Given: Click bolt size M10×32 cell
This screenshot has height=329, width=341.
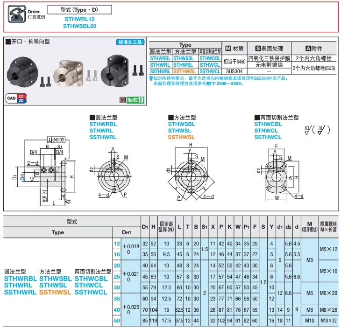Looking at the screenshot, I should [x=328, y=321].
